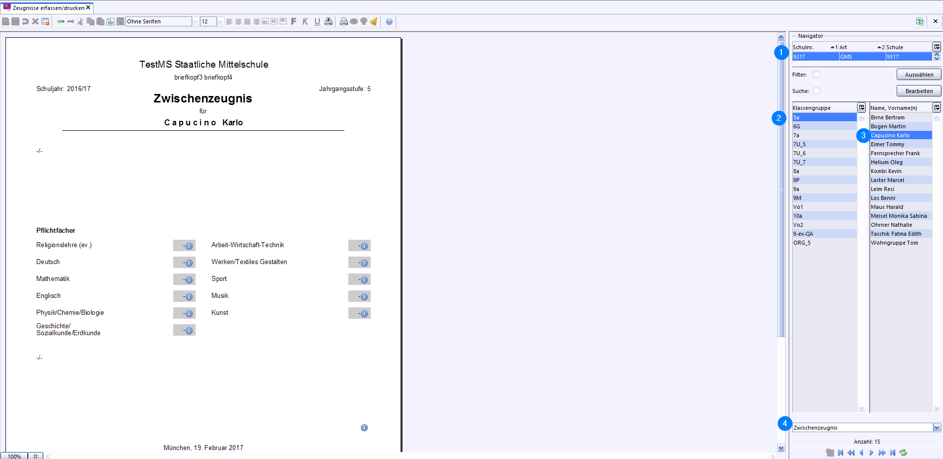Sort by Art column header
The height and width of the screenshot is (459, 943).
(x=862, y=47)
